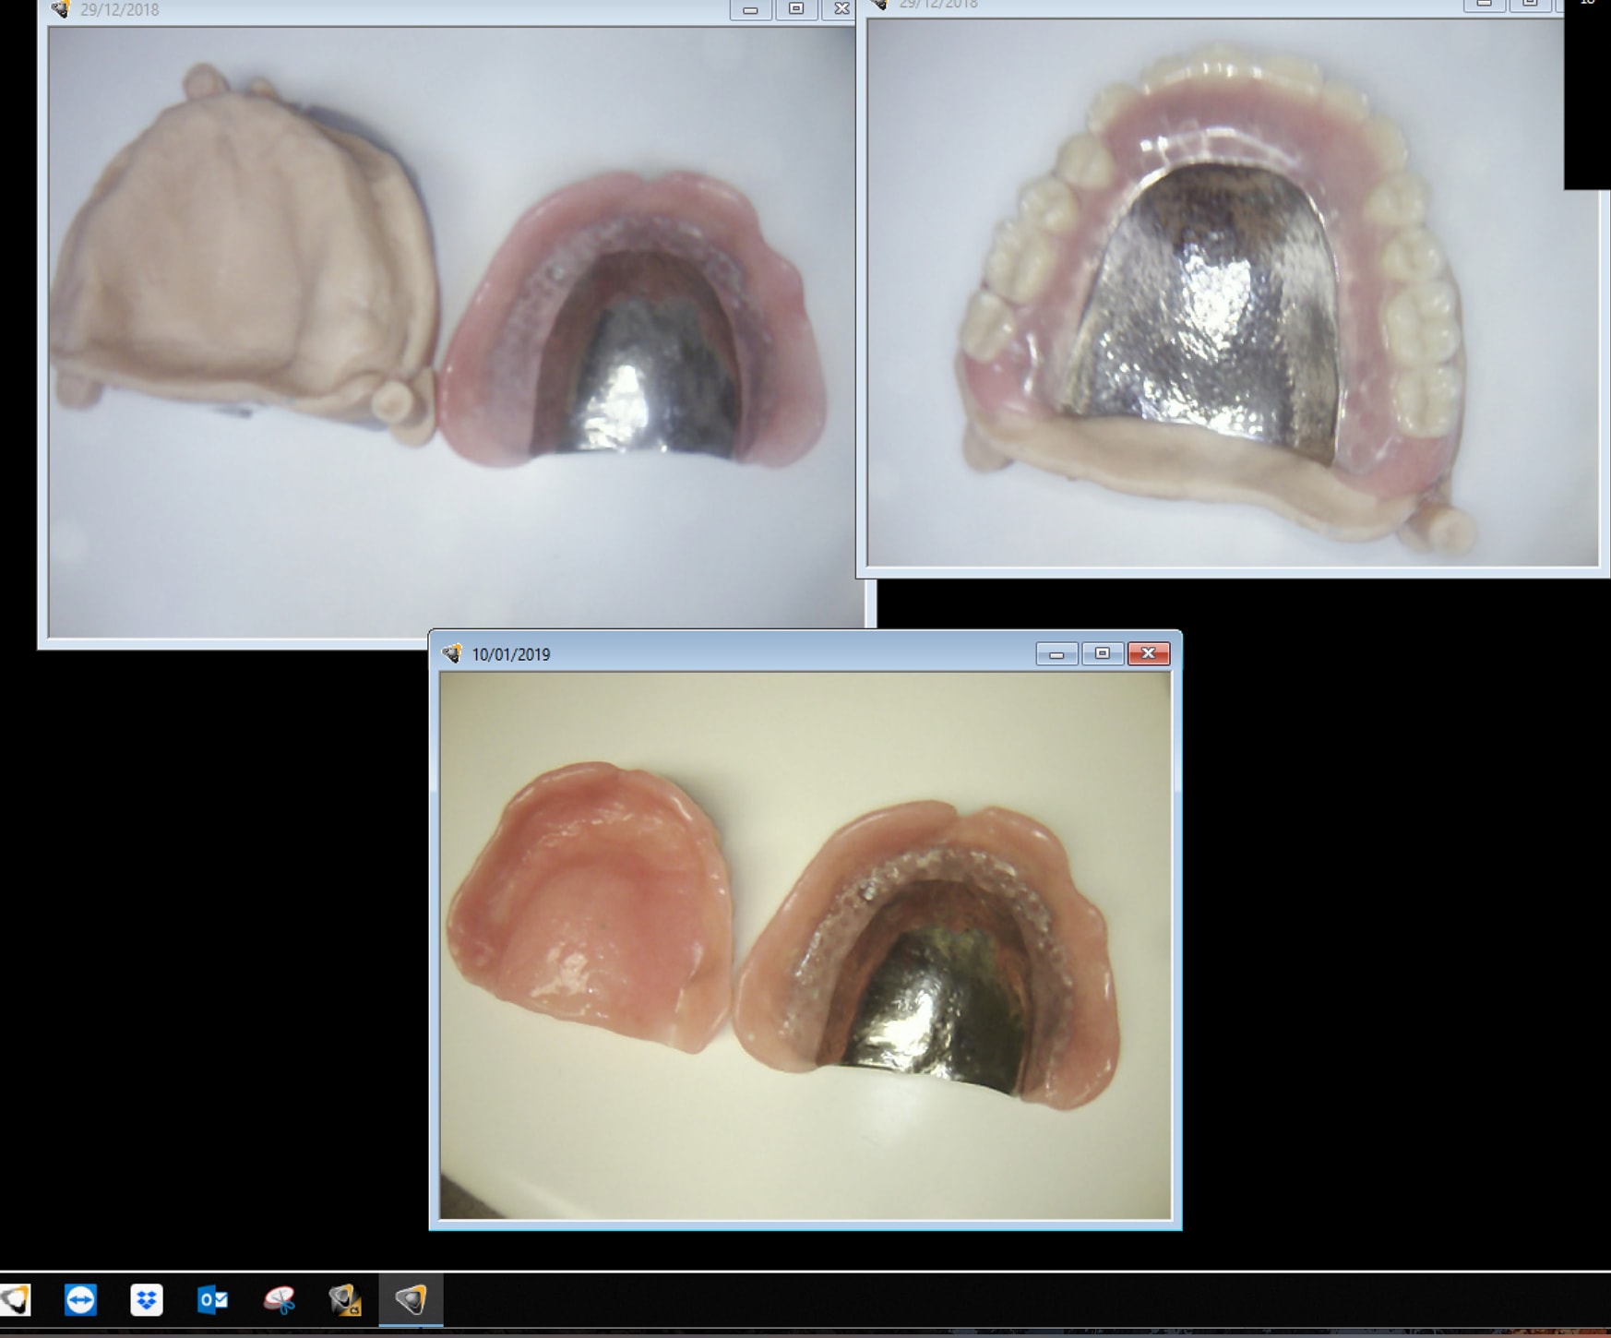This screenshot has width=1611, height=1338.
Task: Open TeamViewer from the taskbar
Action: (80, 1299)
